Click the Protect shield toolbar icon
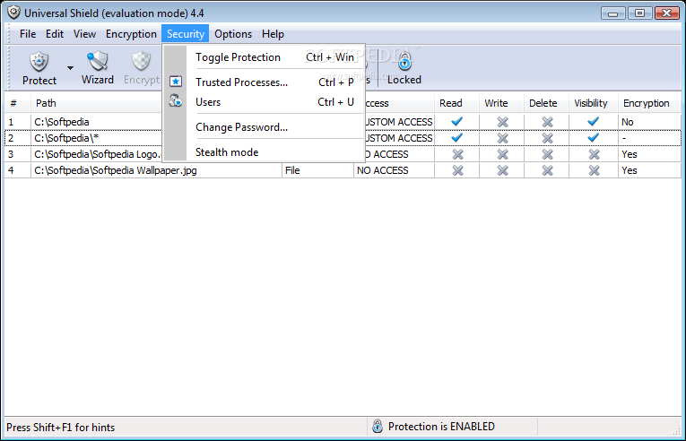Image resolution: width=686 pixels, height=441 pixels. coord(39,61)
